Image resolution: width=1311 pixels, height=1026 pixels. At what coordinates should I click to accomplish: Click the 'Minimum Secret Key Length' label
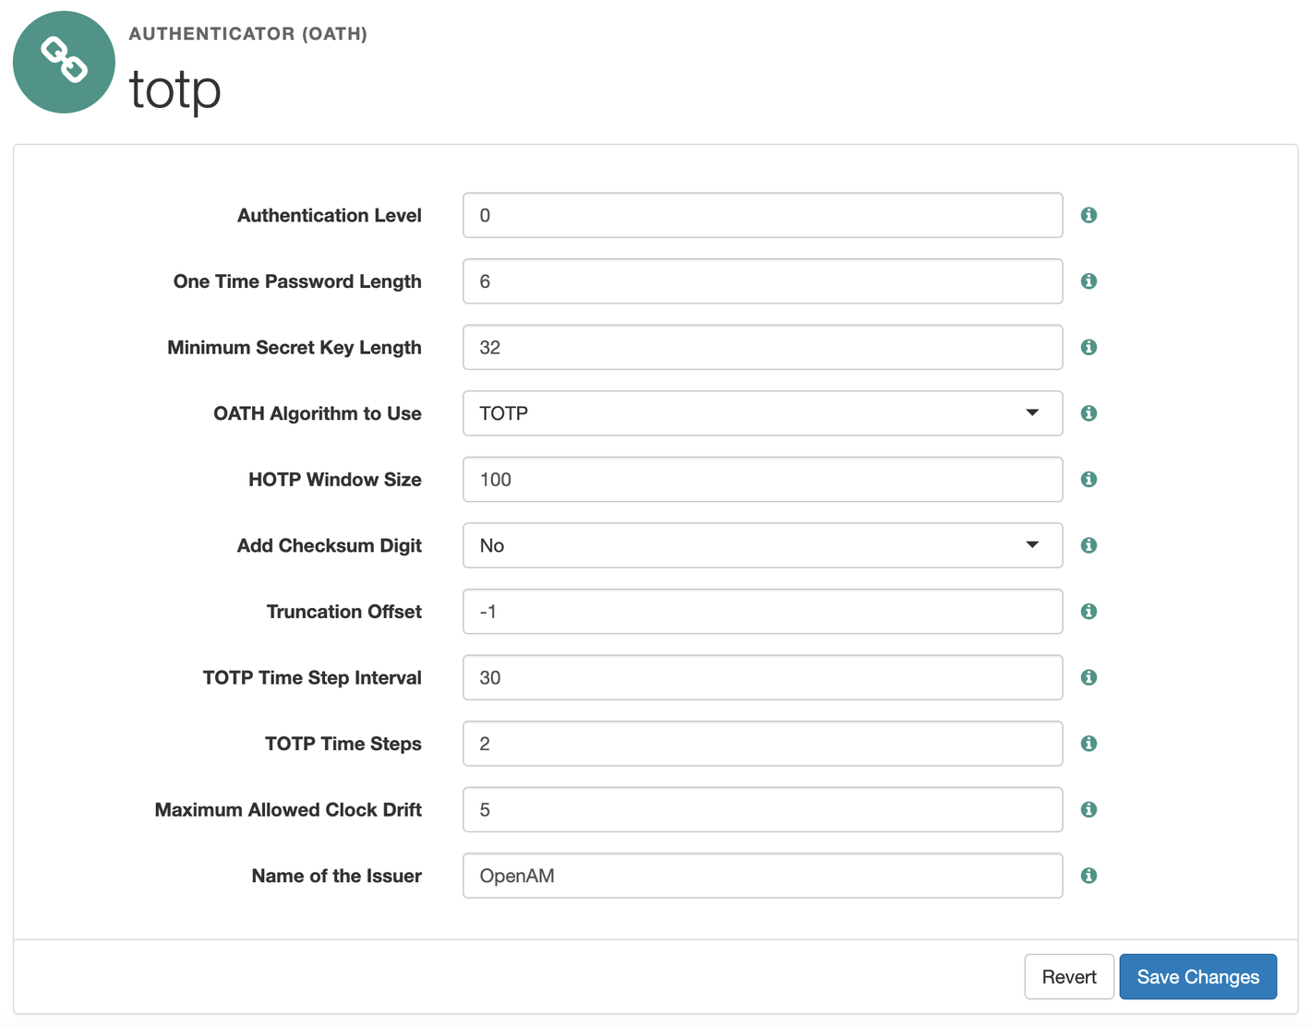(295, 347)
